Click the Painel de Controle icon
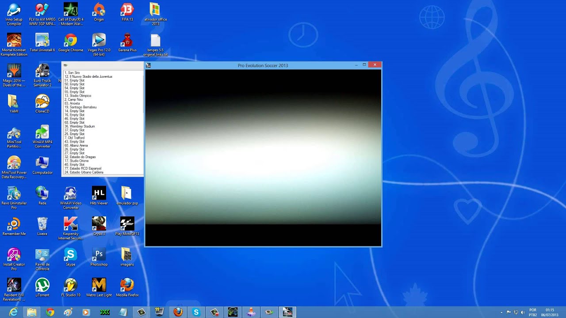 (42, 259)
